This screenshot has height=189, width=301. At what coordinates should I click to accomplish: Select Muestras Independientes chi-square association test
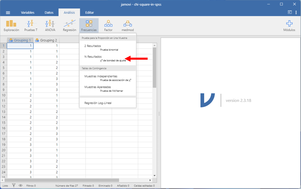107,78
